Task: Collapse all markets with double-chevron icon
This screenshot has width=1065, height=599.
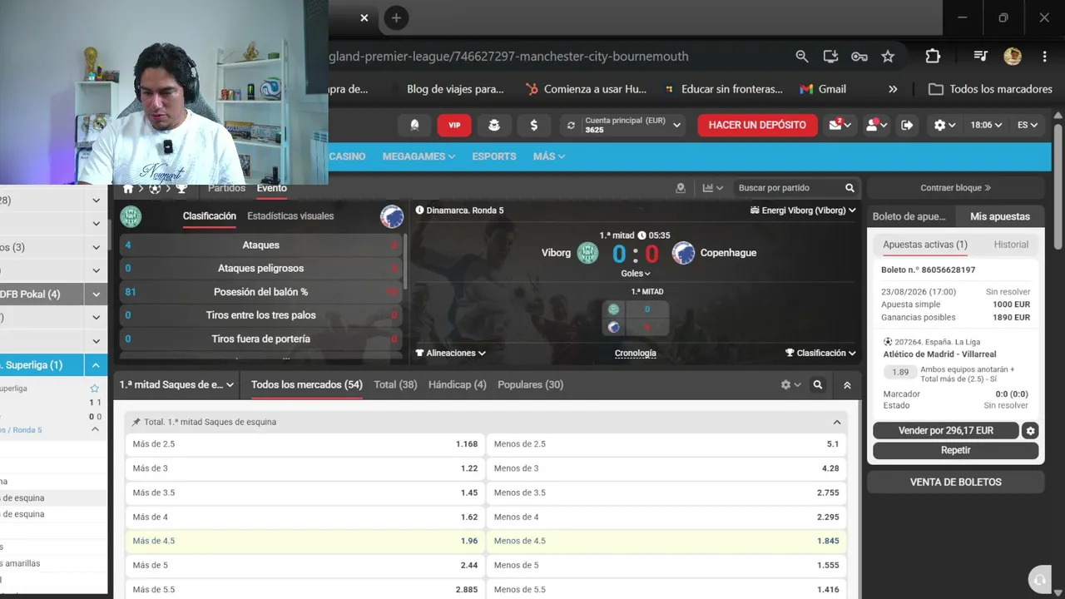Action: (x=847, y=385)
